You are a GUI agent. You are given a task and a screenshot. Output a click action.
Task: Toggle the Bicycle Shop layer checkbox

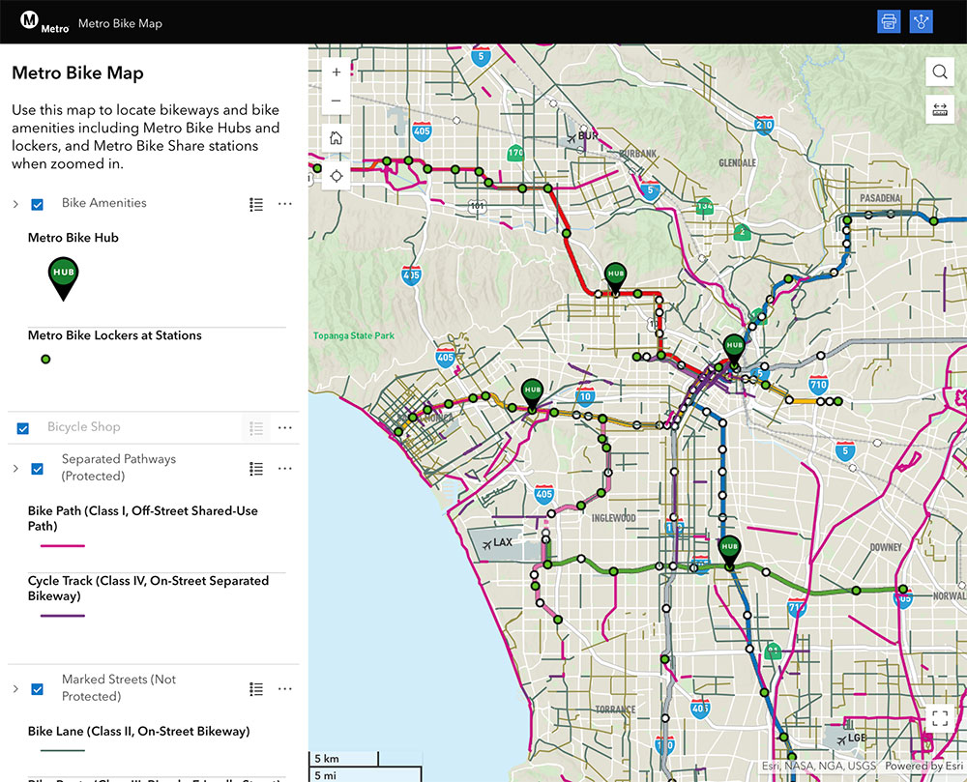[x=23, y=428]
